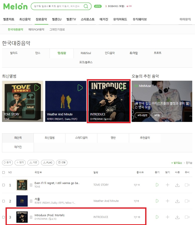195x225 pixels.
Task: Check the box for song number 2
Action: 4,201
